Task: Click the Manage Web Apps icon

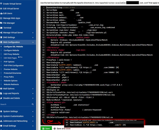Action: (1, 18)
